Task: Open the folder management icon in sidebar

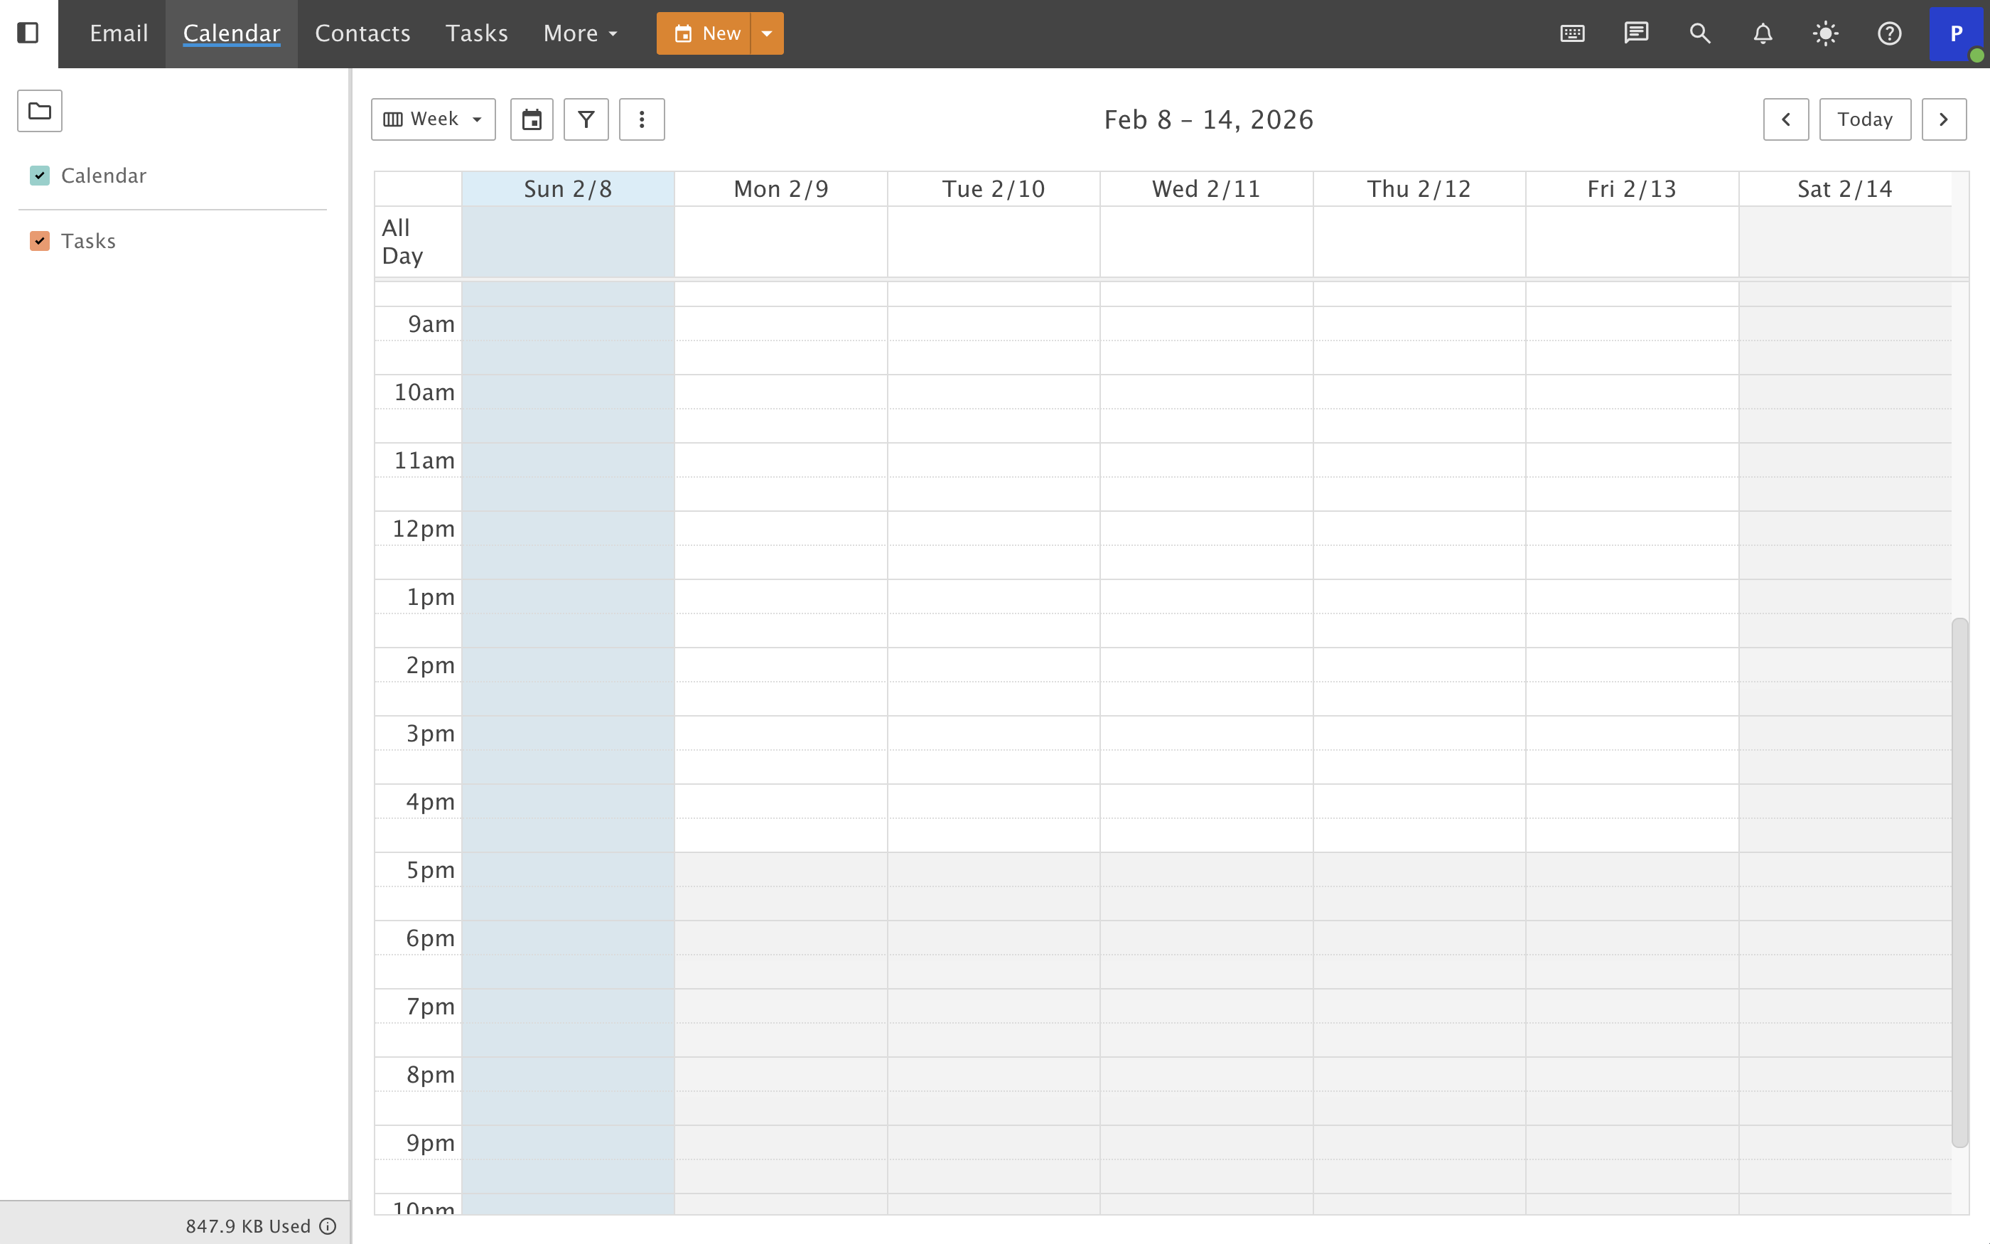Action: pyautogui.click(x=38, y=110)
